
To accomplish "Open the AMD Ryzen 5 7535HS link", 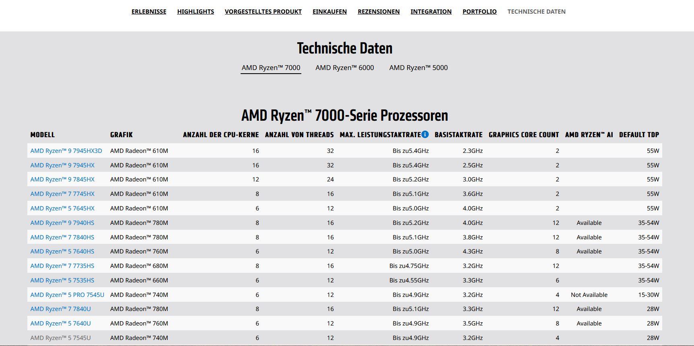I will (x=62, y=280).
